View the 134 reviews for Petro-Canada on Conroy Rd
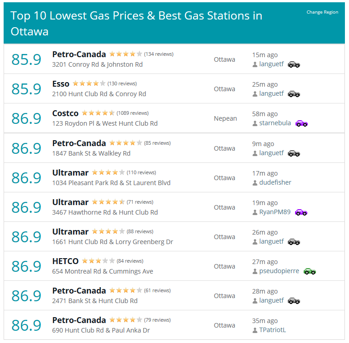This screenshot has height=343, width=349. [x=159, y=54]
